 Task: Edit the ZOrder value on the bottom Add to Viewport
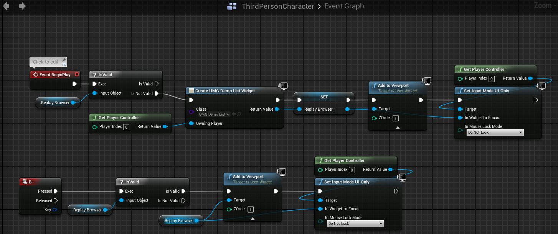250,209
